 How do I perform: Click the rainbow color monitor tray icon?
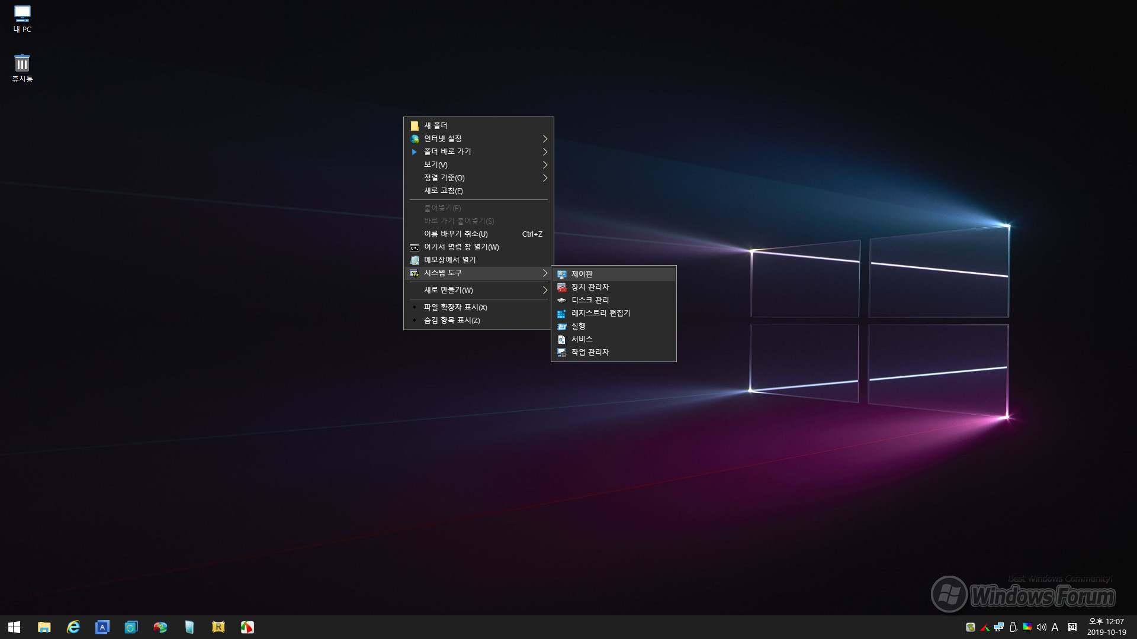[1027, 627]
